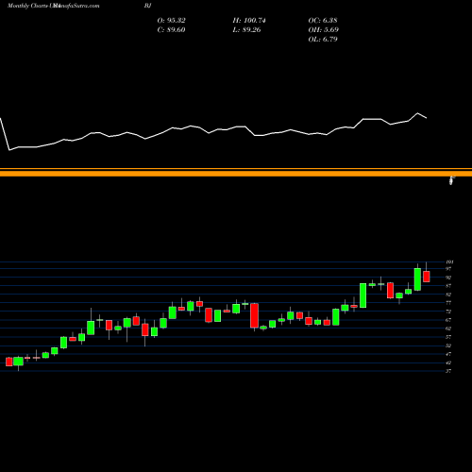Click the BJ ticker symbol label
Image resolution: width=472 pixels, height=472 pixels.
[x=148, y=6]
